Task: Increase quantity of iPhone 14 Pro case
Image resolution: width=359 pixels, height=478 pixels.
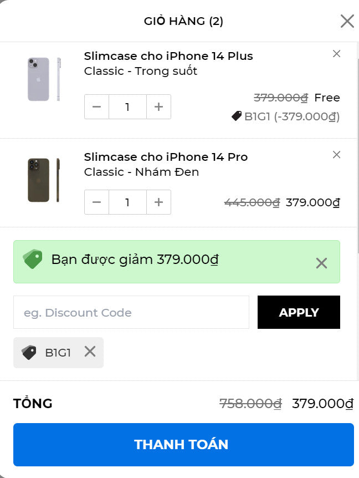Action: tap(158, 202)
